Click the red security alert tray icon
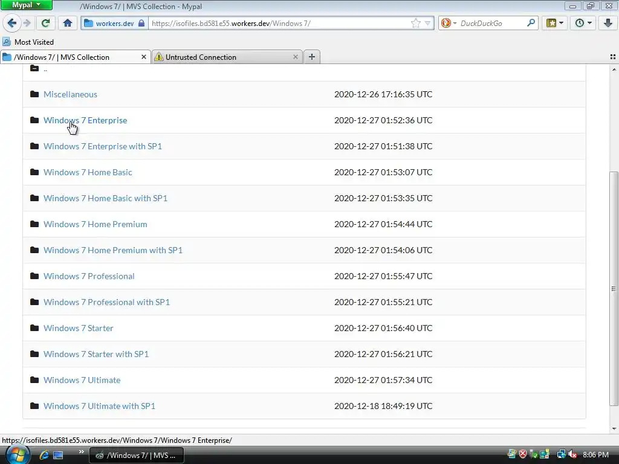Screen dimensions: 619x464 click(523, 454)
